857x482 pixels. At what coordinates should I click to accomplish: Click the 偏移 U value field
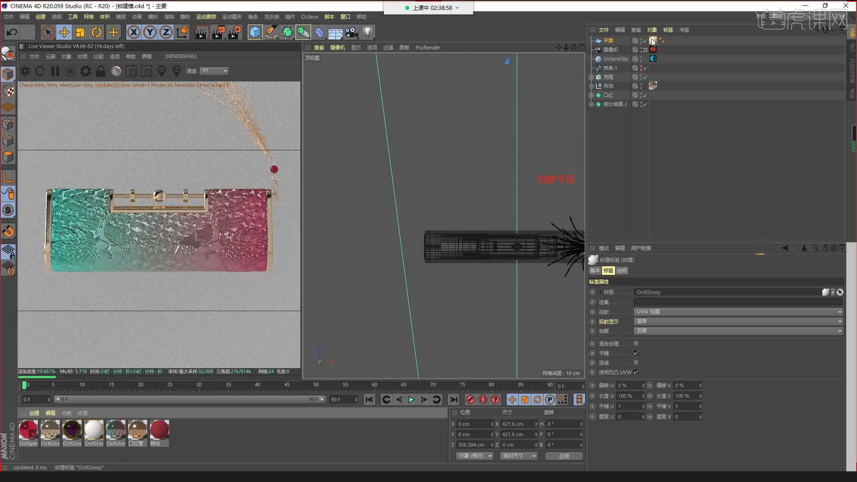(x=630, y=385)
